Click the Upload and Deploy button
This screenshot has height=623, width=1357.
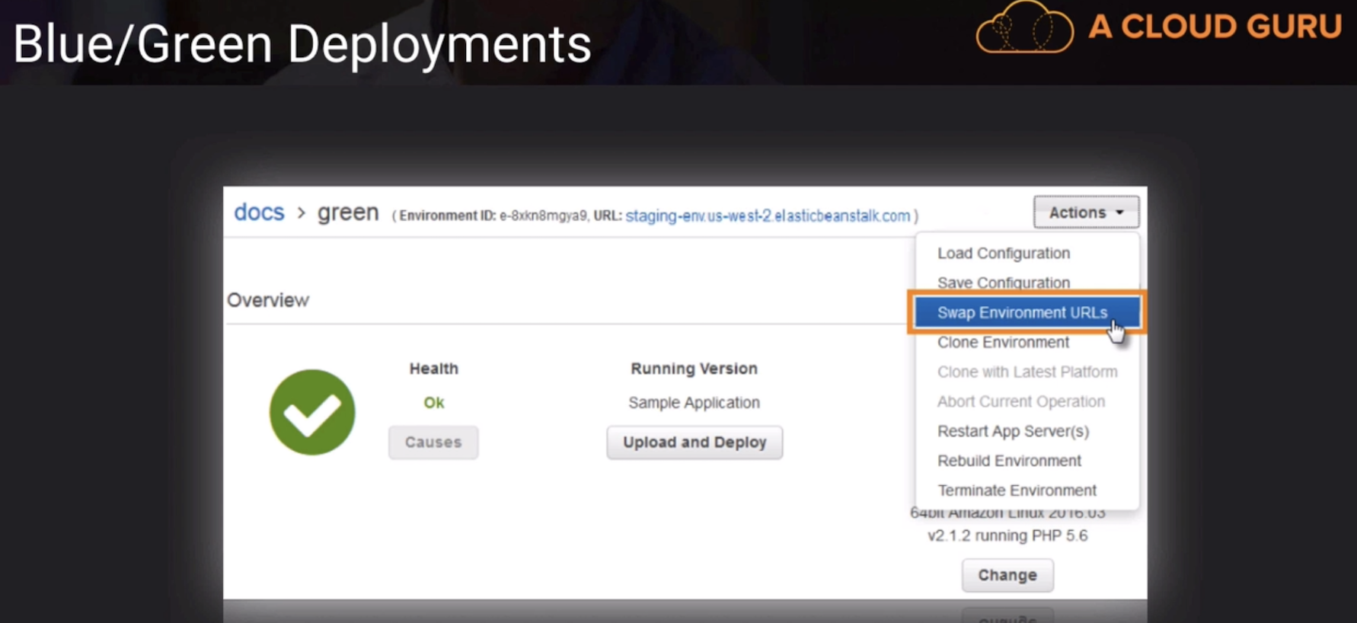click(694, 442)
